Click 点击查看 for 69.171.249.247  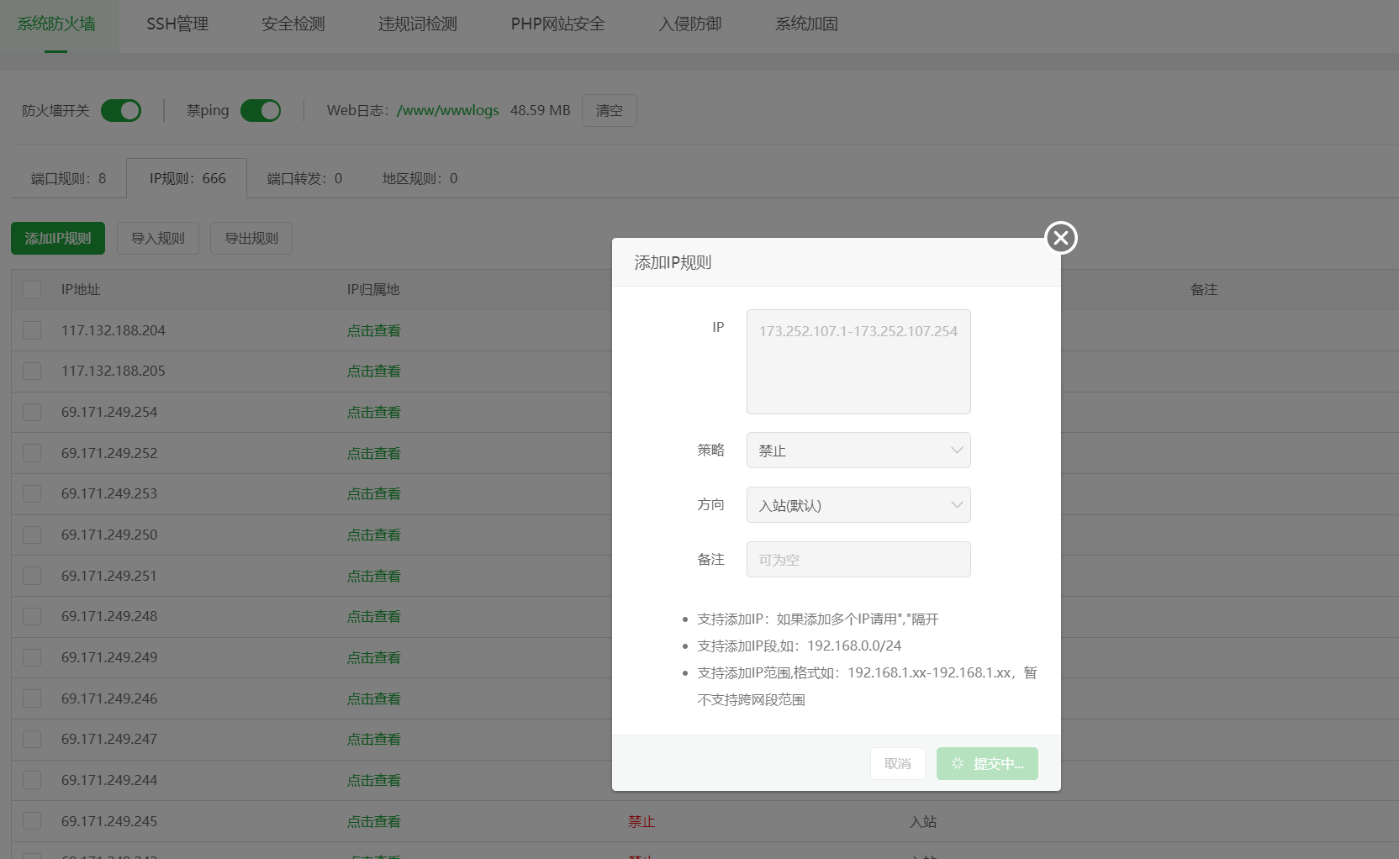coord(374,739)
